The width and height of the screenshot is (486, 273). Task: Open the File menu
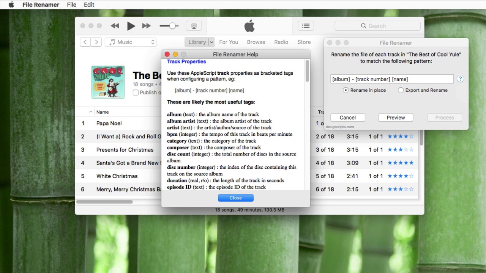[71, 5]
